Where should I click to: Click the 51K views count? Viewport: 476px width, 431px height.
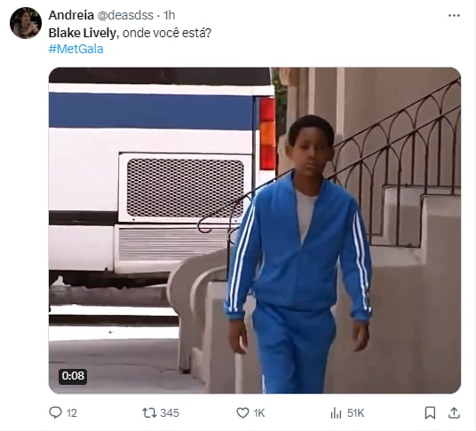(x=355, y=412)
